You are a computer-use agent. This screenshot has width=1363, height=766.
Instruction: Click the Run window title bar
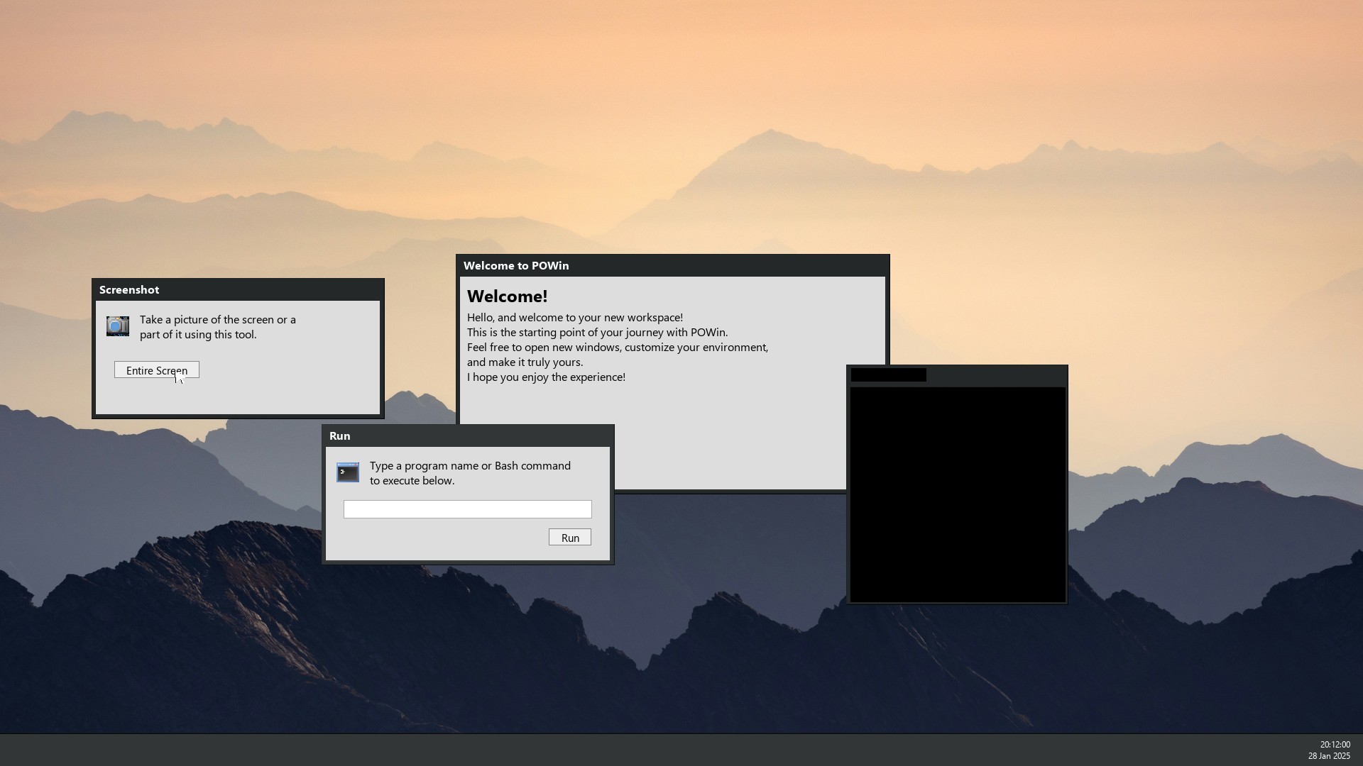tap(468, 436)
